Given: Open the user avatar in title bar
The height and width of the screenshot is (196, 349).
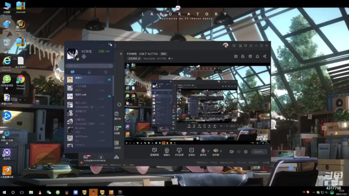Looking at the screenshot, I should coord(226,46).
